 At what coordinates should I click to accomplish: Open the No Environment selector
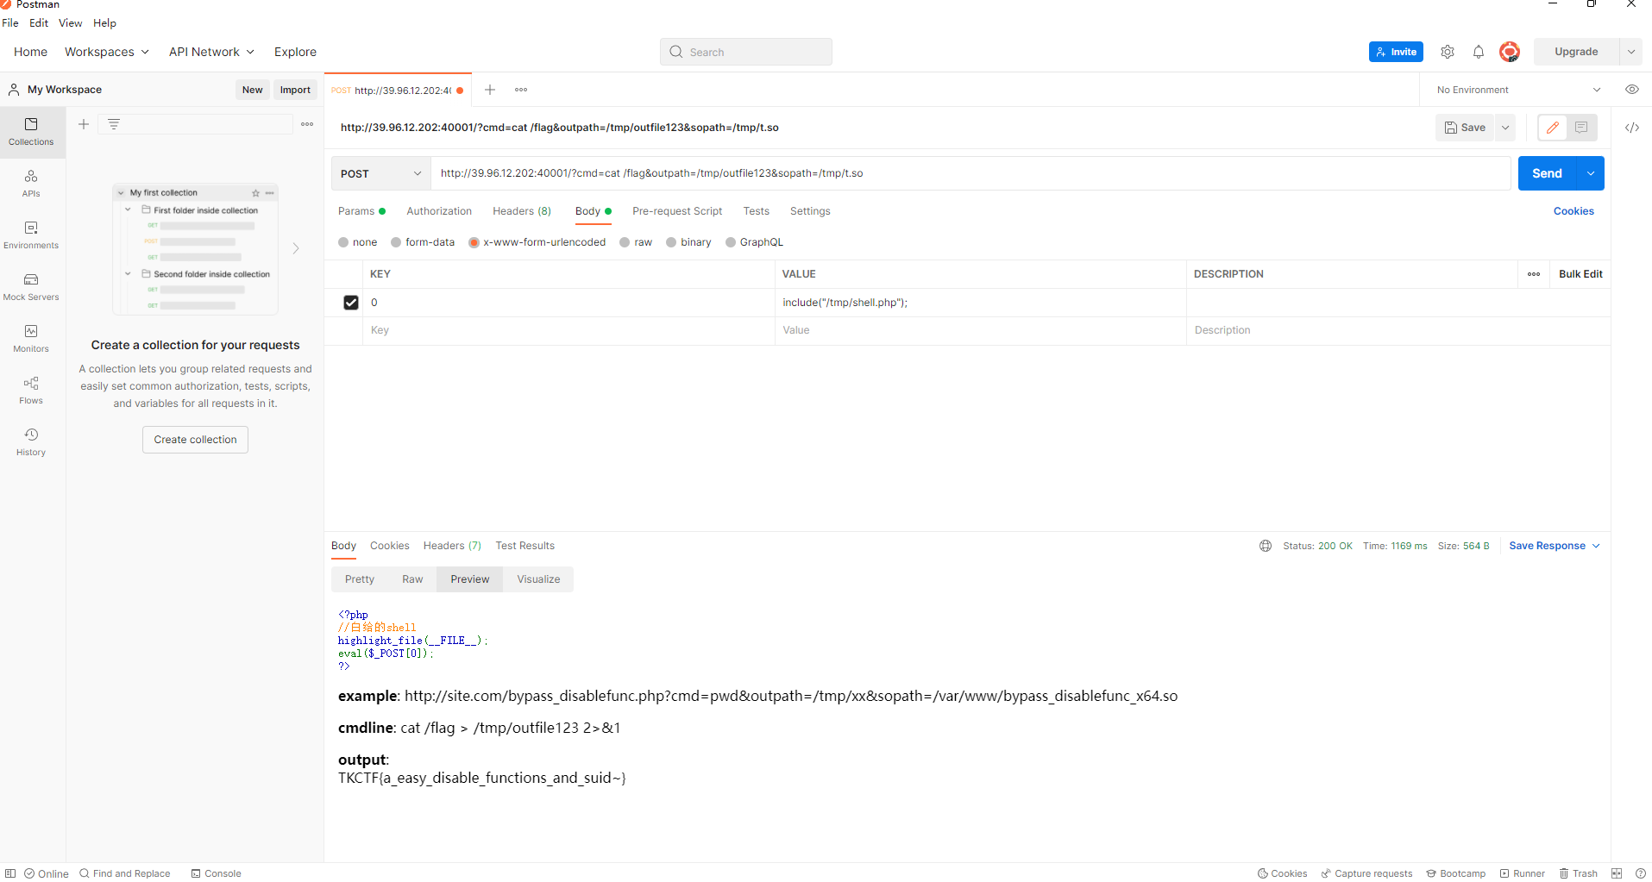1518,90
